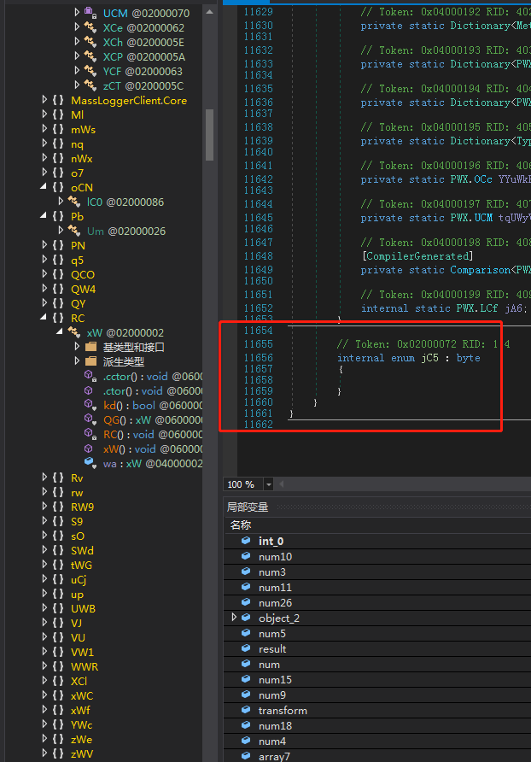Collapse the RC namespace
The width and height of the screenshot is (531, 762).
point(44,318)
